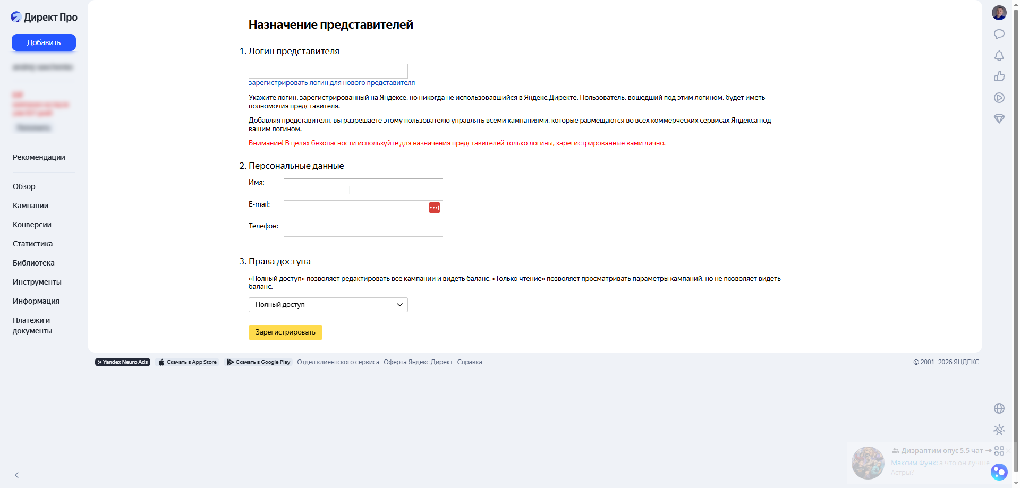Click the Скачать в App Store badge
This screenshot has height=488, width=1020.
(x=188, y=362)
